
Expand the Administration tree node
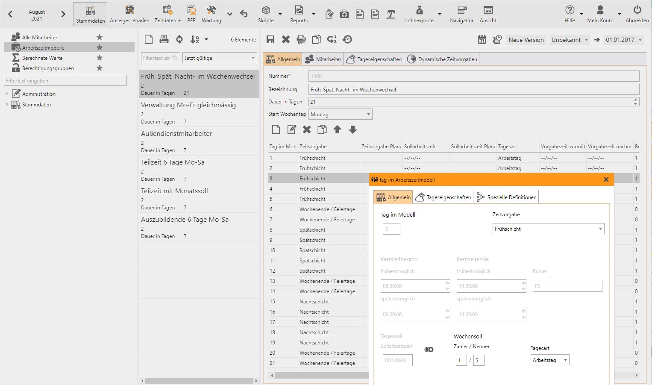[x=7, y=94]
